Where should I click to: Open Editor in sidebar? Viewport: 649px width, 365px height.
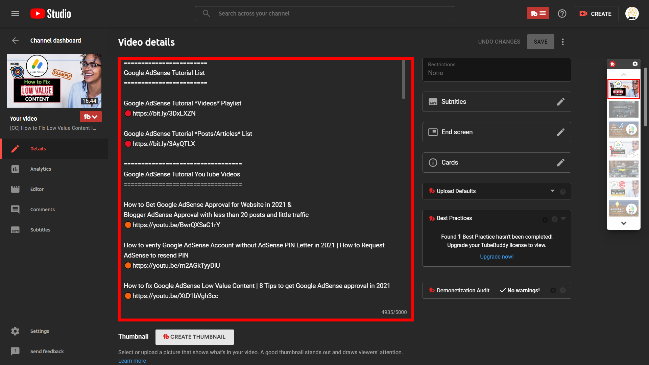tap(54, 189)
